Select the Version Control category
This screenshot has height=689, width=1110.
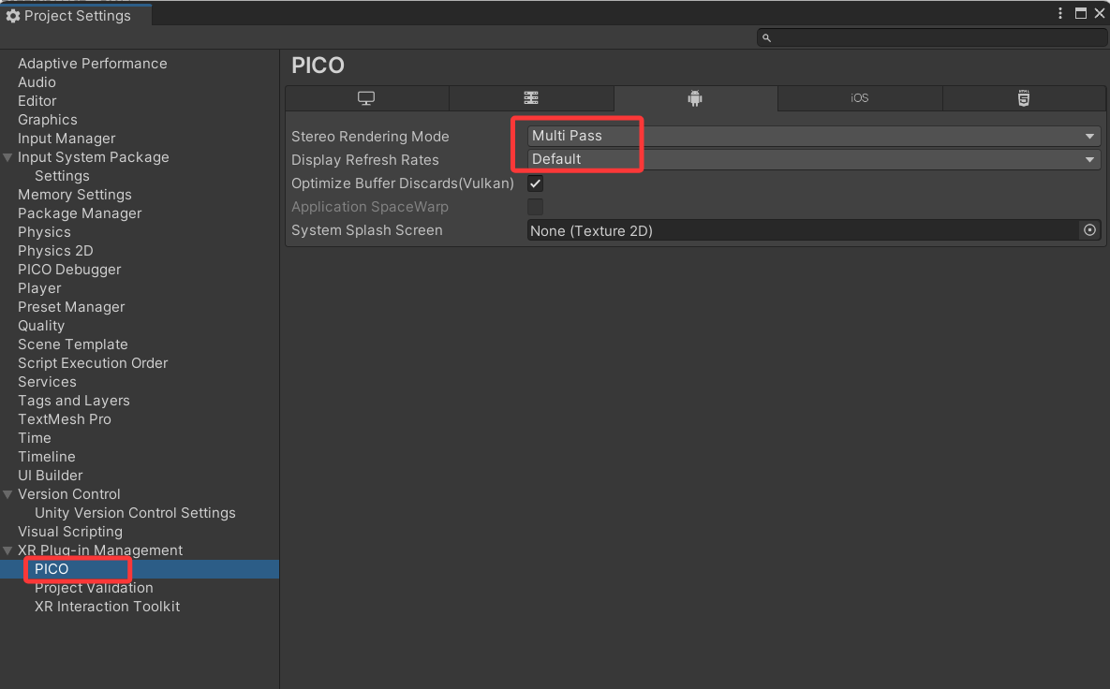(x=68, y=493)
